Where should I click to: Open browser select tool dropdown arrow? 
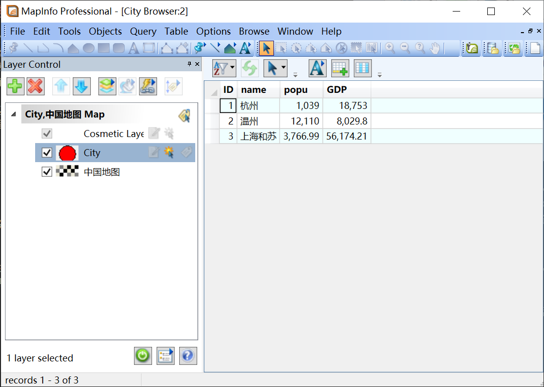284,68
